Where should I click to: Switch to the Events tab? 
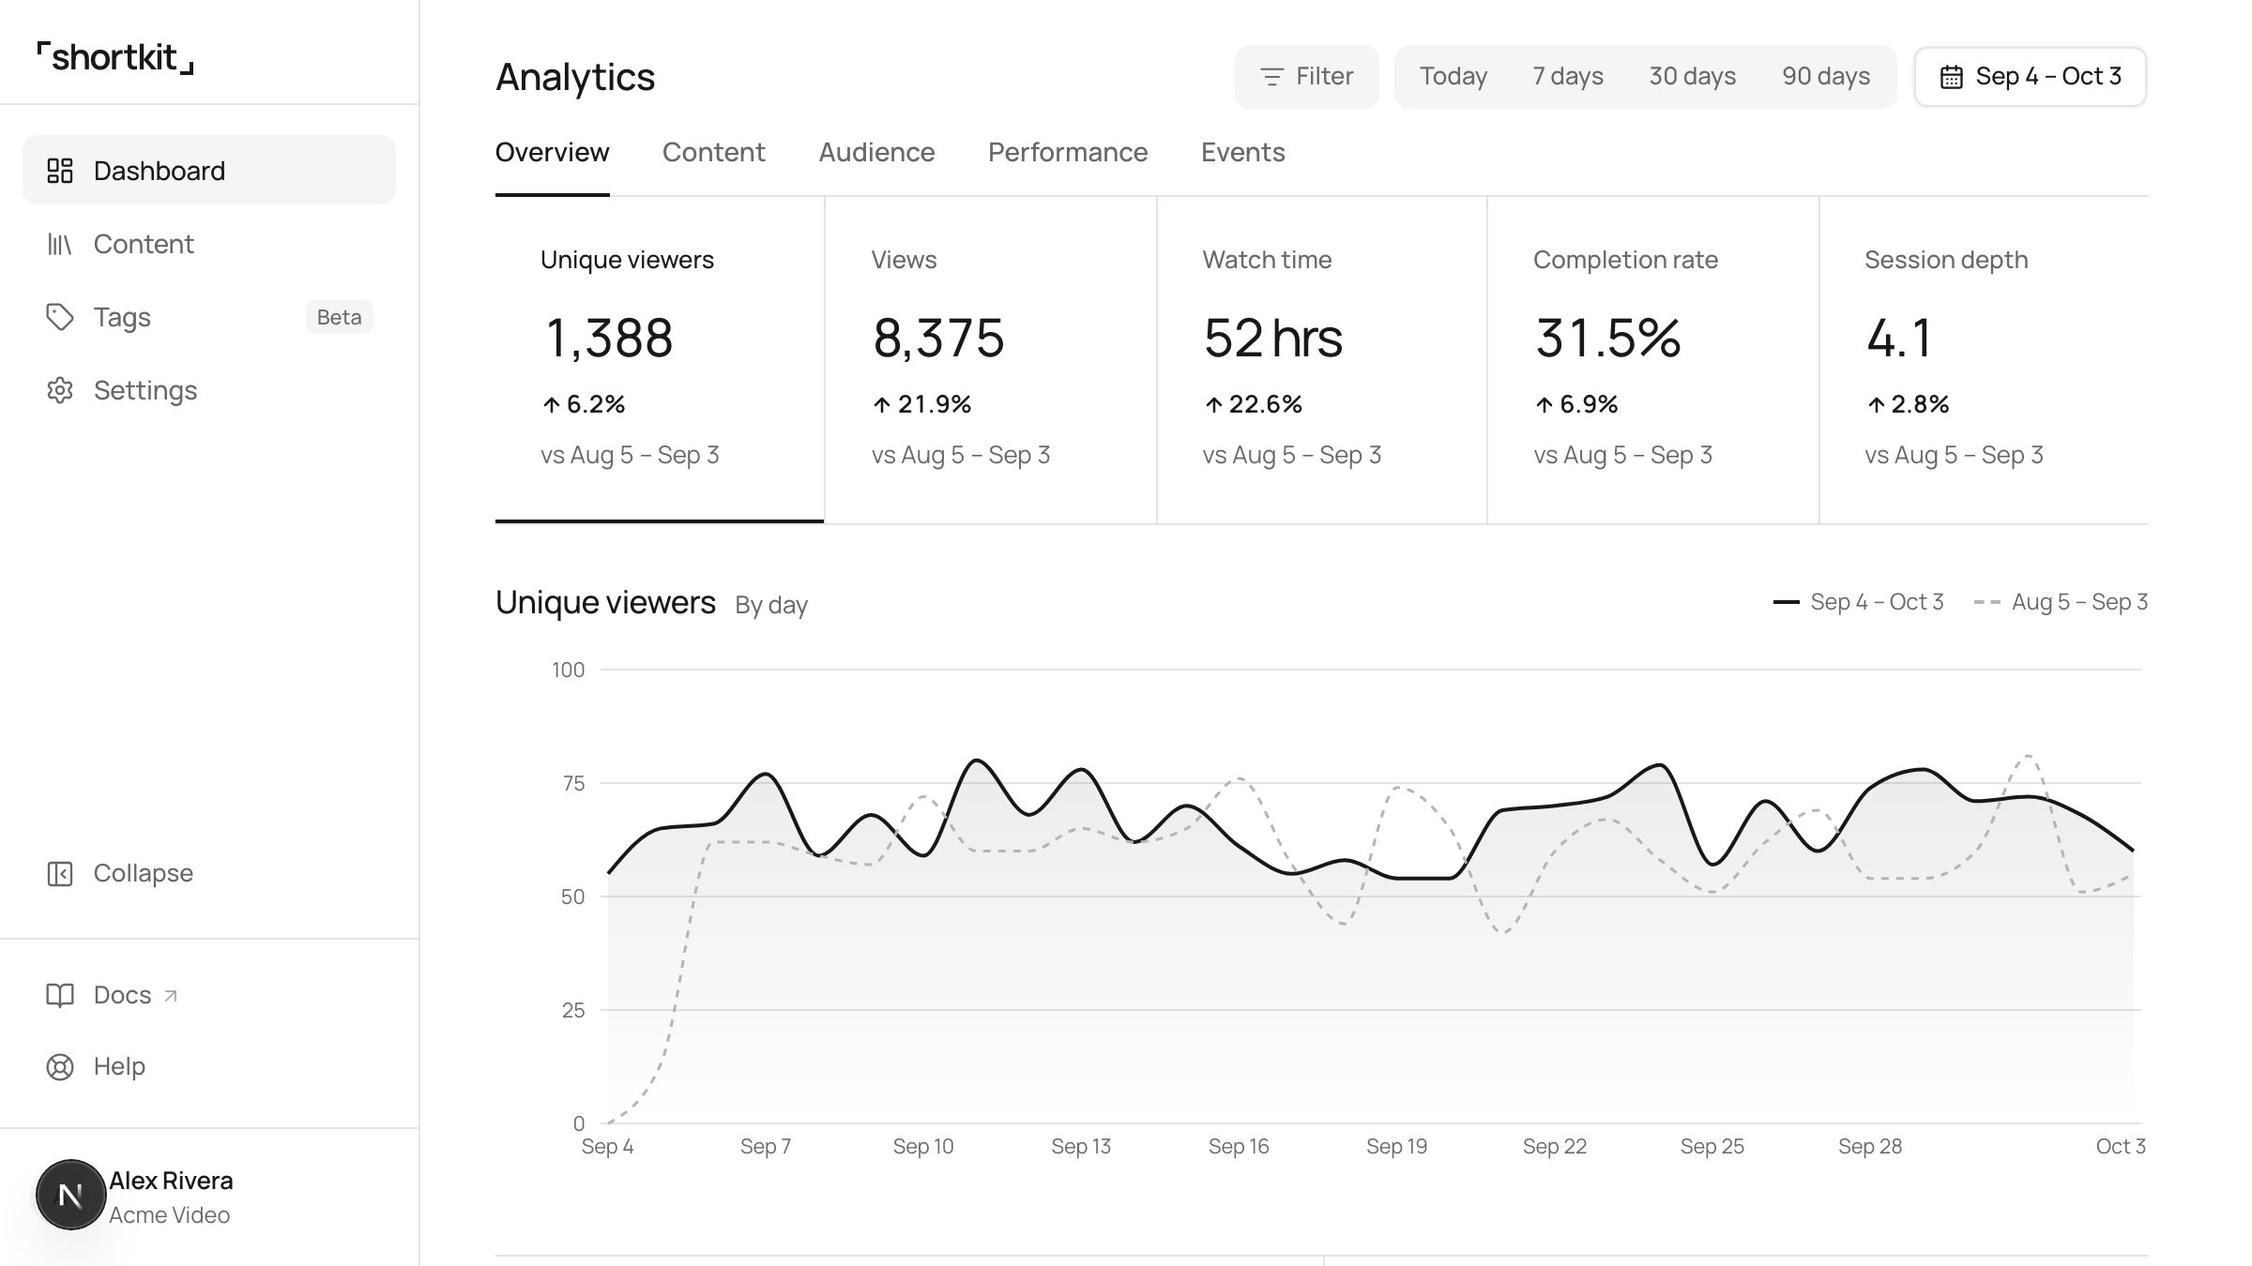click(x=1242, y=153)
